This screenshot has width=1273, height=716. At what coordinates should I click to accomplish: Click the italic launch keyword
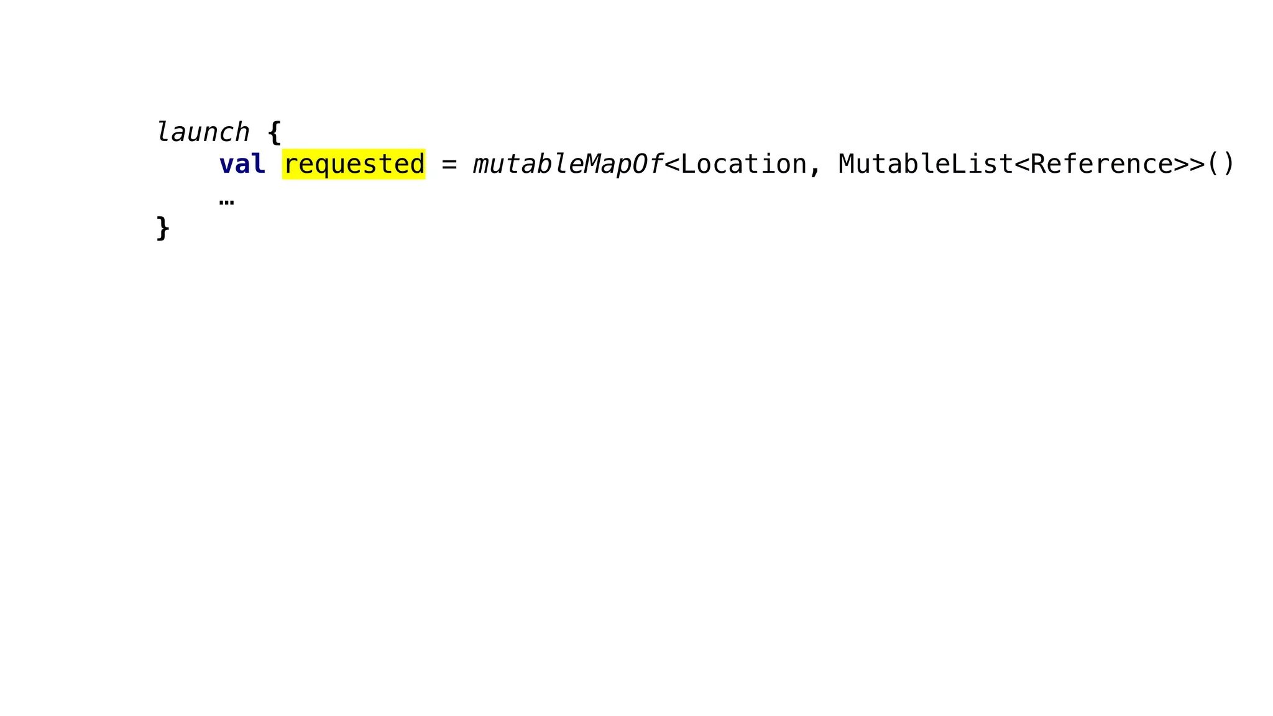(203, 132)
